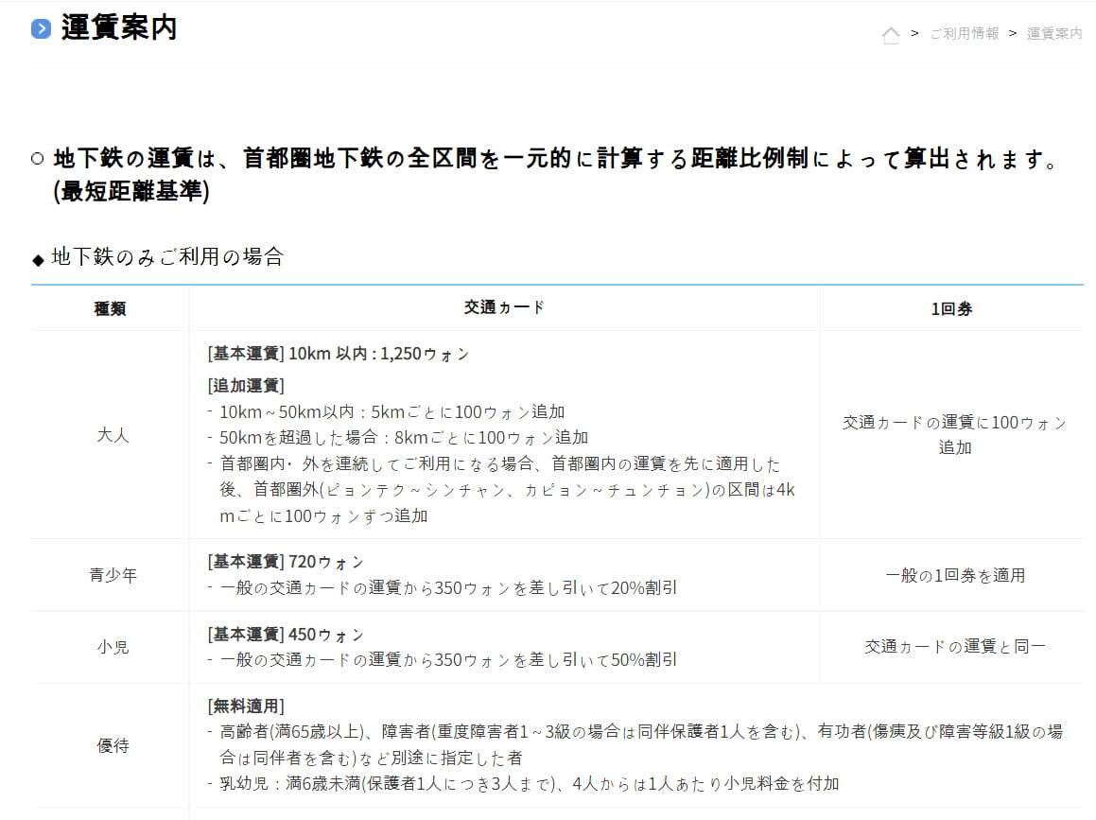The image size is (1096, 820).
Task: Open ご利用情報 breadcrumb link
Action: (965, 33)
